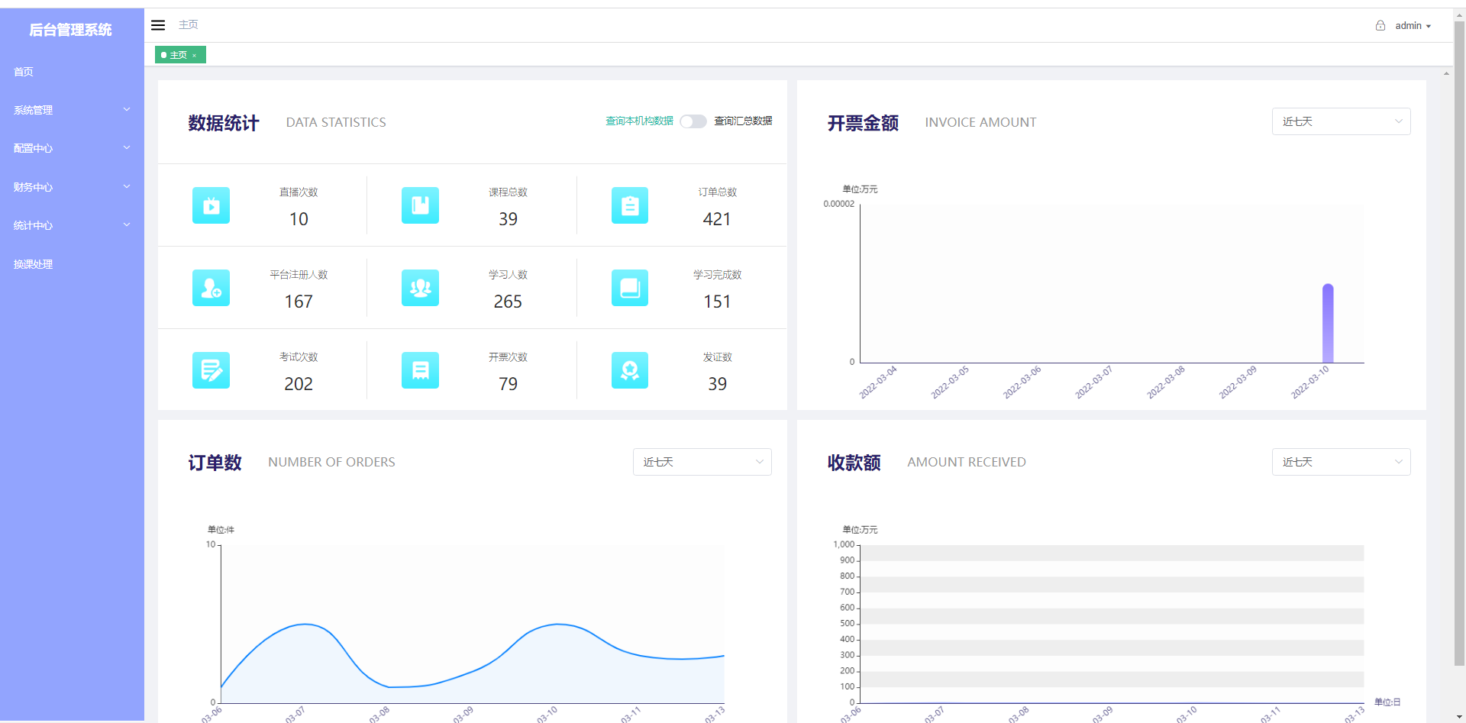The height and width of the screenshot is (723, 1466).
Task: Click the 平台注册人数 value 167
Action: coord(299,302)
